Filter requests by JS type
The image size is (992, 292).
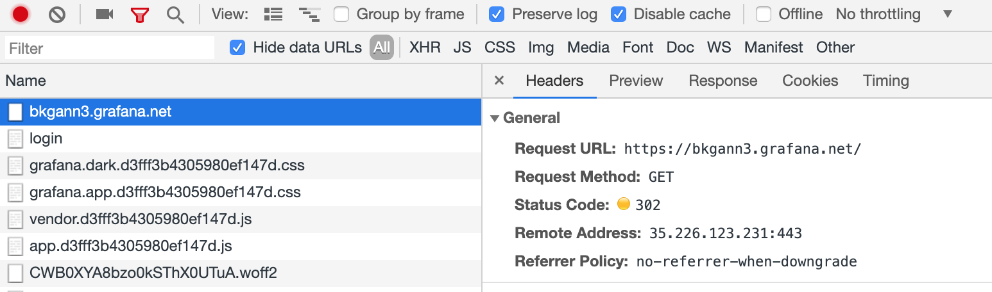462,47
